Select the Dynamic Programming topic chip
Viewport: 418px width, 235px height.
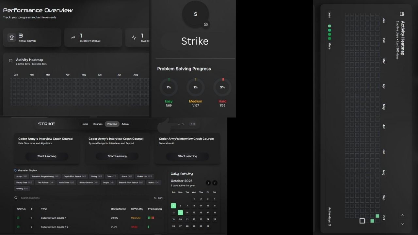(x=45, y=176)
